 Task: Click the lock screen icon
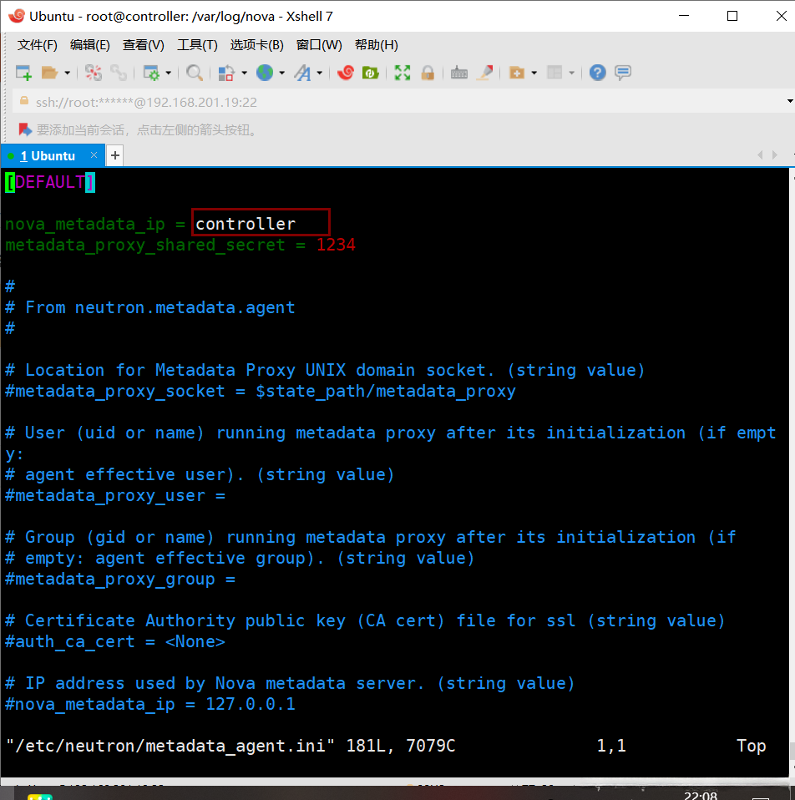pyautogui.click(x=428, y=73)
